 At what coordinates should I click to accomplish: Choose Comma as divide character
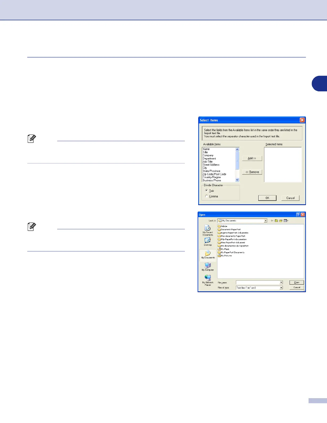click(207, 196)
